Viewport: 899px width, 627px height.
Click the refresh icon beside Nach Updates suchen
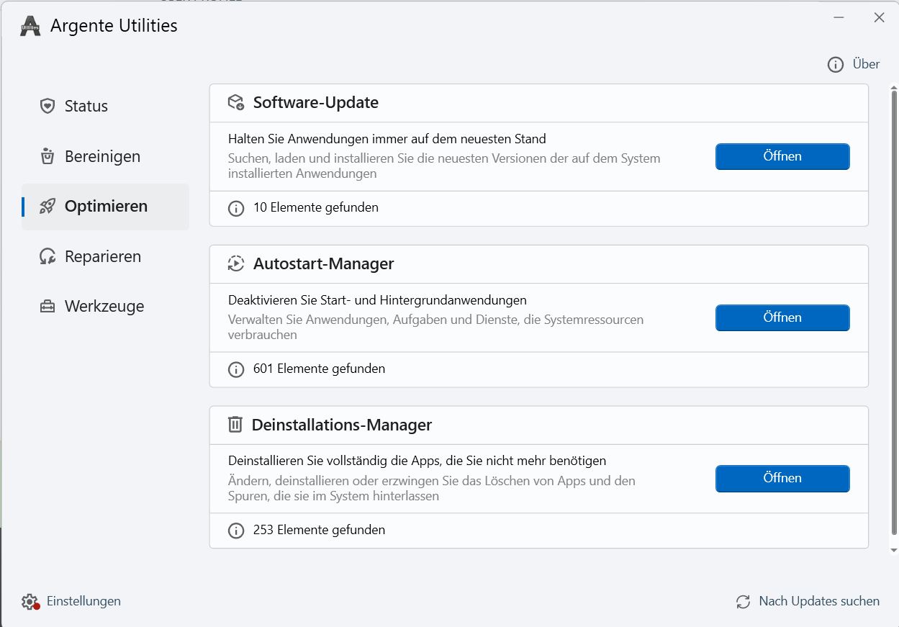(743, 602)
